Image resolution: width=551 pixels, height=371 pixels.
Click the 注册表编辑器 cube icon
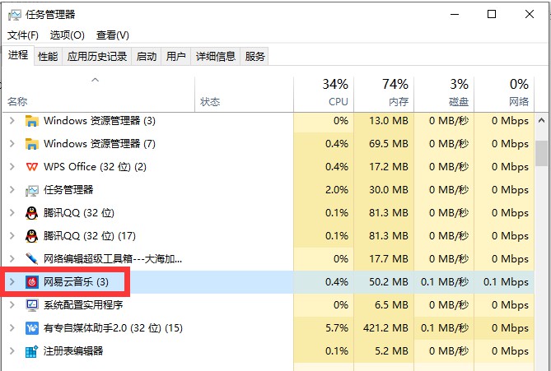(x=31, y=351)
